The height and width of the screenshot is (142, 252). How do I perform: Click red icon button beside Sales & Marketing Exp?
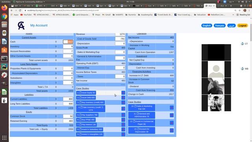(172, 108)
